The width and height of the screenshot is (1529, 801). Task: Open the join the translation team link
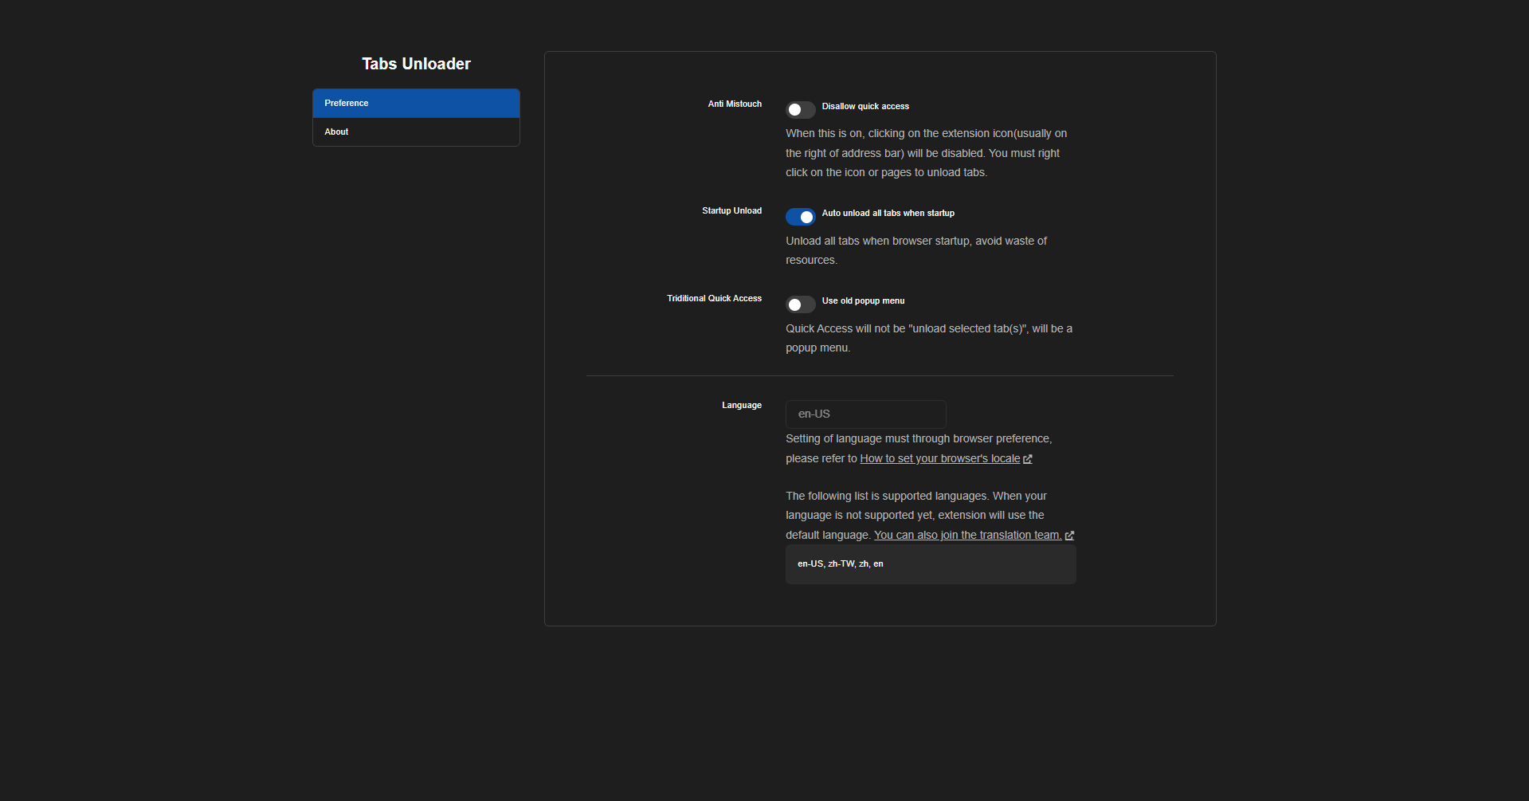(x=967, y=536)
